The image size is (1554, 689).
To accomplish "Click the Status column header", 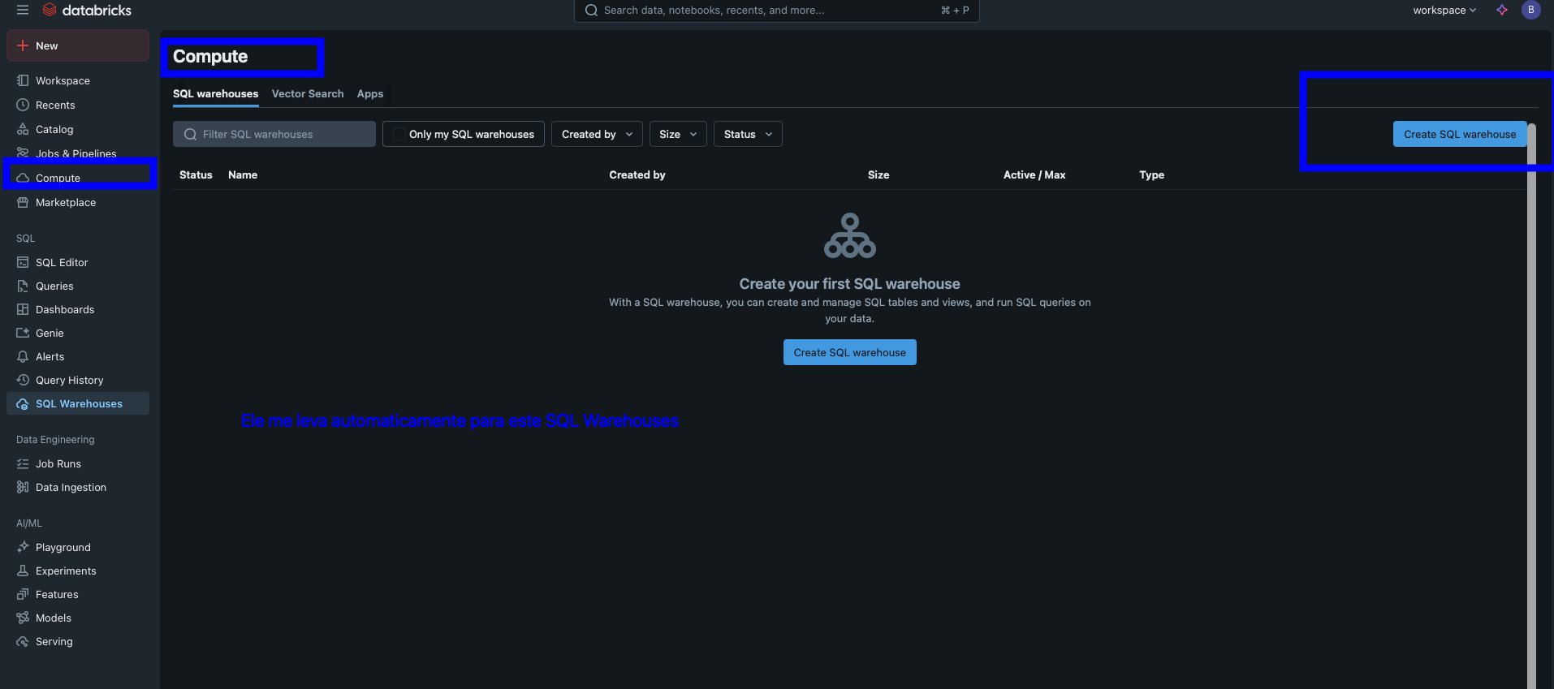I will click(x=196, y=174).
